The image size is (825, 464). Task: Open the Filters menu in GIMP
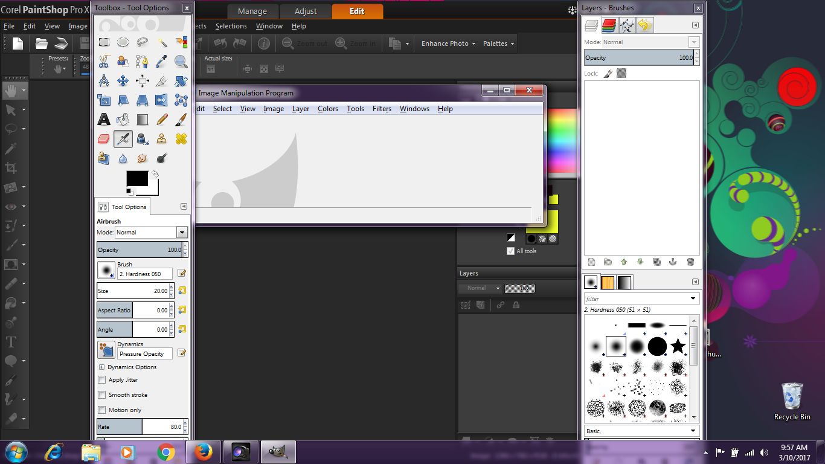[382, 109]
